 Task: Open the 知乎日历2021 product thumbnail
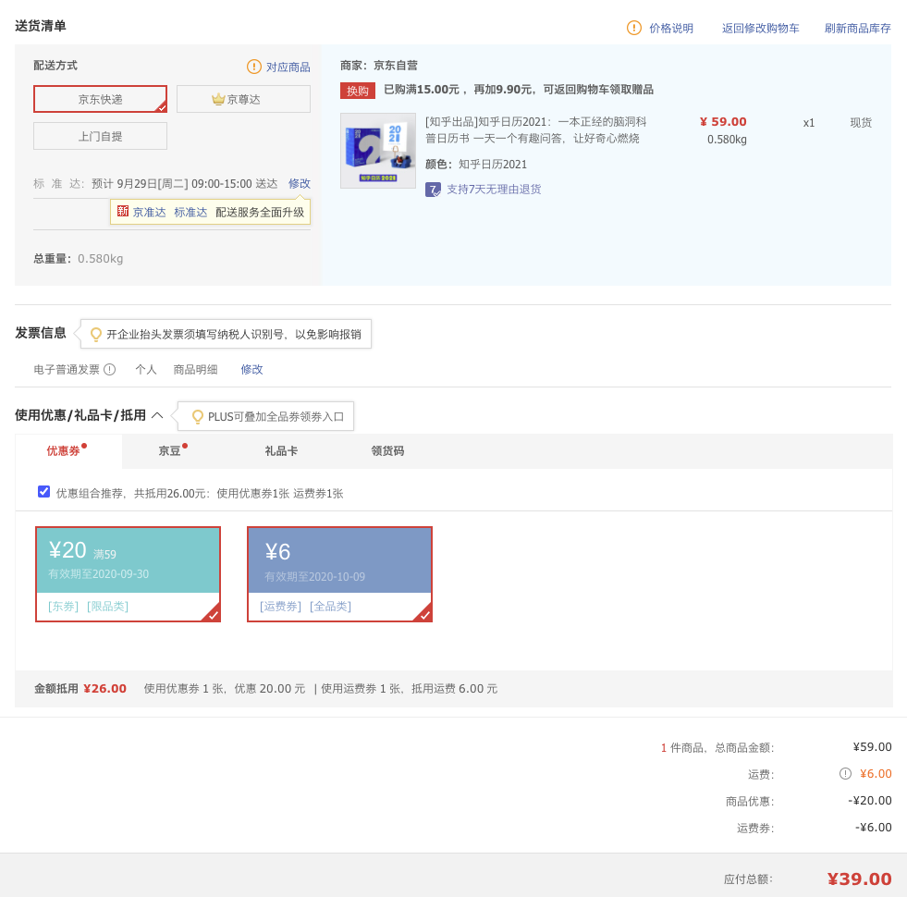(378, 151)
